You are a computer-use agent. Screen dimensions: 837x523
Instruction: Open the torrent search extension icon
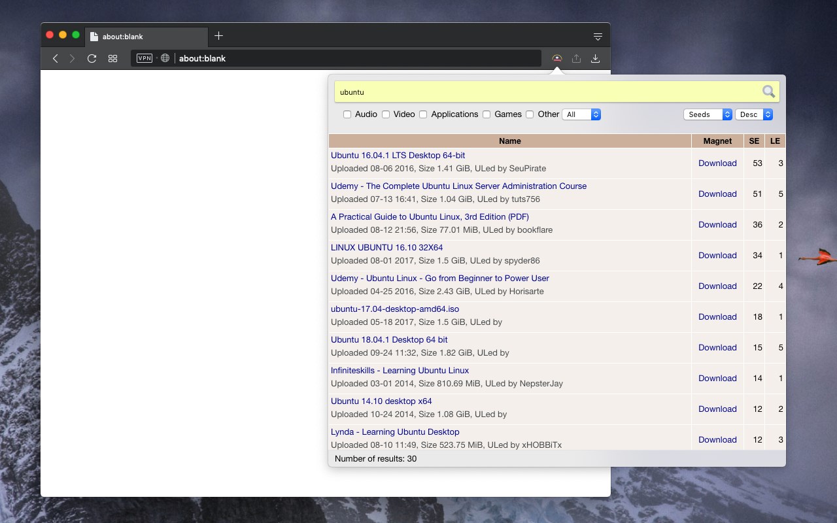[x=557, y=58]
